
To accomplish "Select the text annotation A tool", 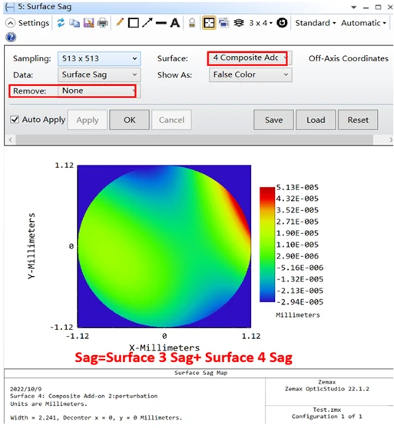I will coord(175,23).
